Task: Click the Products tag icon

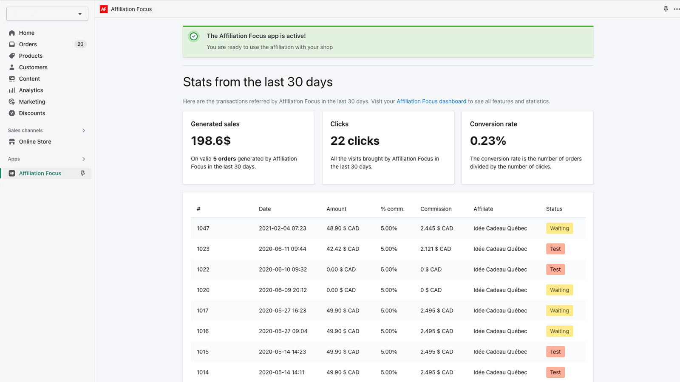Action: coord(12,56)
